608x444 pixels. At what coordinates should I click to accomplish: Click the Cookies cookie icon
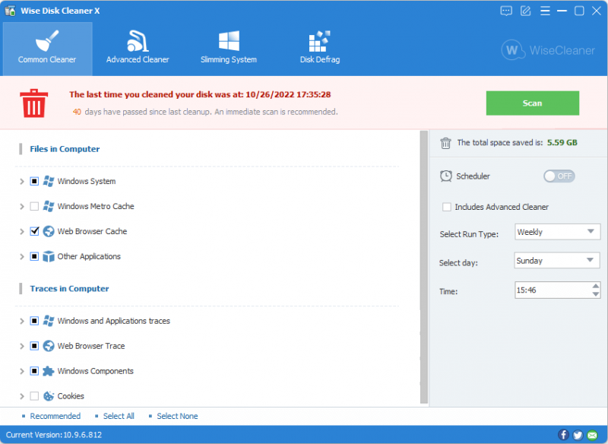49,396
